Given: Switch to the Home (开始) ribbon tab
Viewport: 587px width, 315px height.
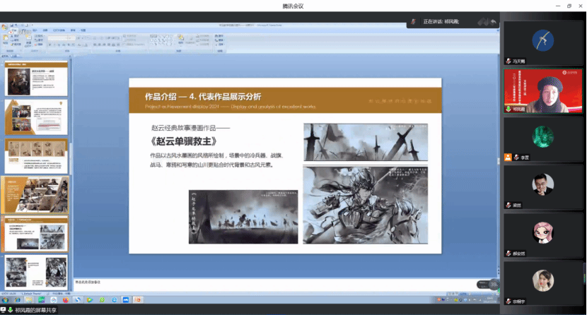Looking at the screenshot, I should tap(14, 30).
